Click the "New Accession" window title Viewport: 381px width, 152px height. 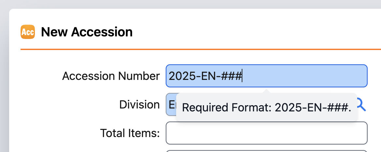pyautogui.click(x=87, y=32)
